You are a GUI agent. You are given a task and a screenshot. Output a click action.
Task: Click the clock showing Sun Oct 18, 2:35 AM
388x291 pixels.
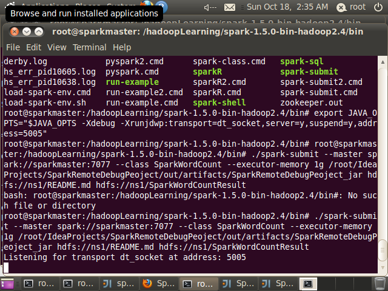pos(287,7)
